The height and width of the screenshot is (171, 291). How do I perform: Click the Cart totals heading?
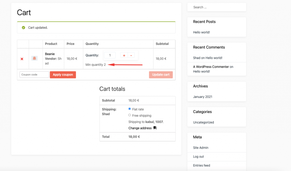112,89
